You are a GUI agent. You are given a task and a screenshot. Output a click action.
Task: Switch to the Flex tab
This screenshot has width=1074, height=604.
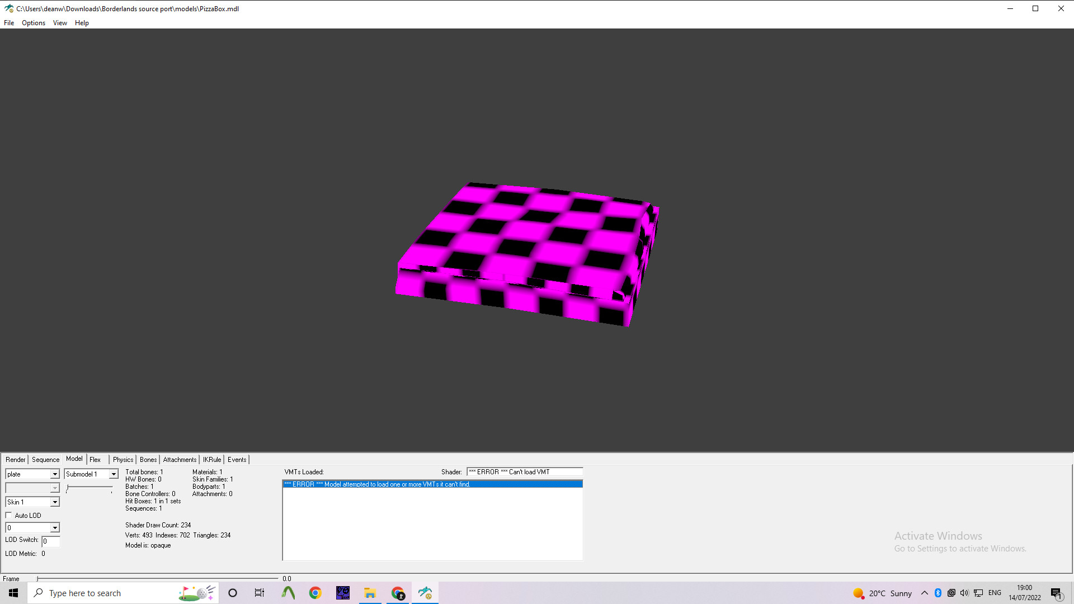pos(95,460)
